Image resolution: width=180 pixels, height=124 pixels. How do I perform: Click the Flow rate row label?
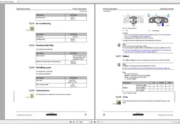pyautogui.click(x=39, y=80)
